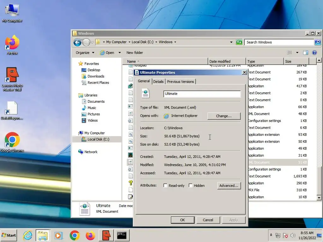Click the search magnifier icon
The width and height of the screenshot is (323, 242).
click(x=317, y=42)
